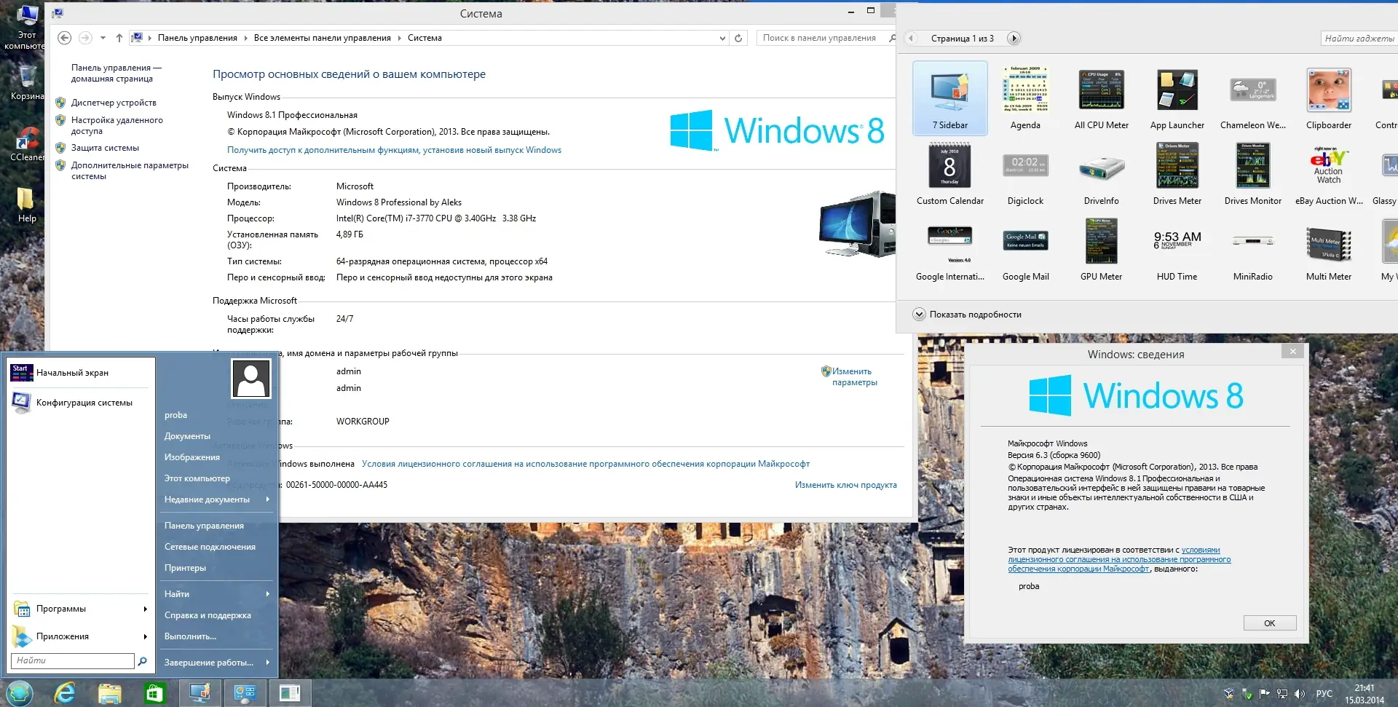Refresh the Система window
1398x707 pixels.
(738, 38)
